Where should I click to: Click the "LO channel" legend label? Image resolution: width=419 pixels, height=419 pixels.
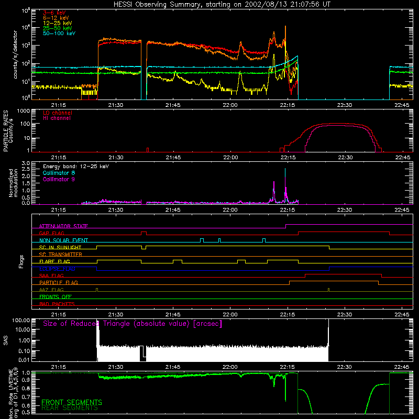tap(58, 113)
